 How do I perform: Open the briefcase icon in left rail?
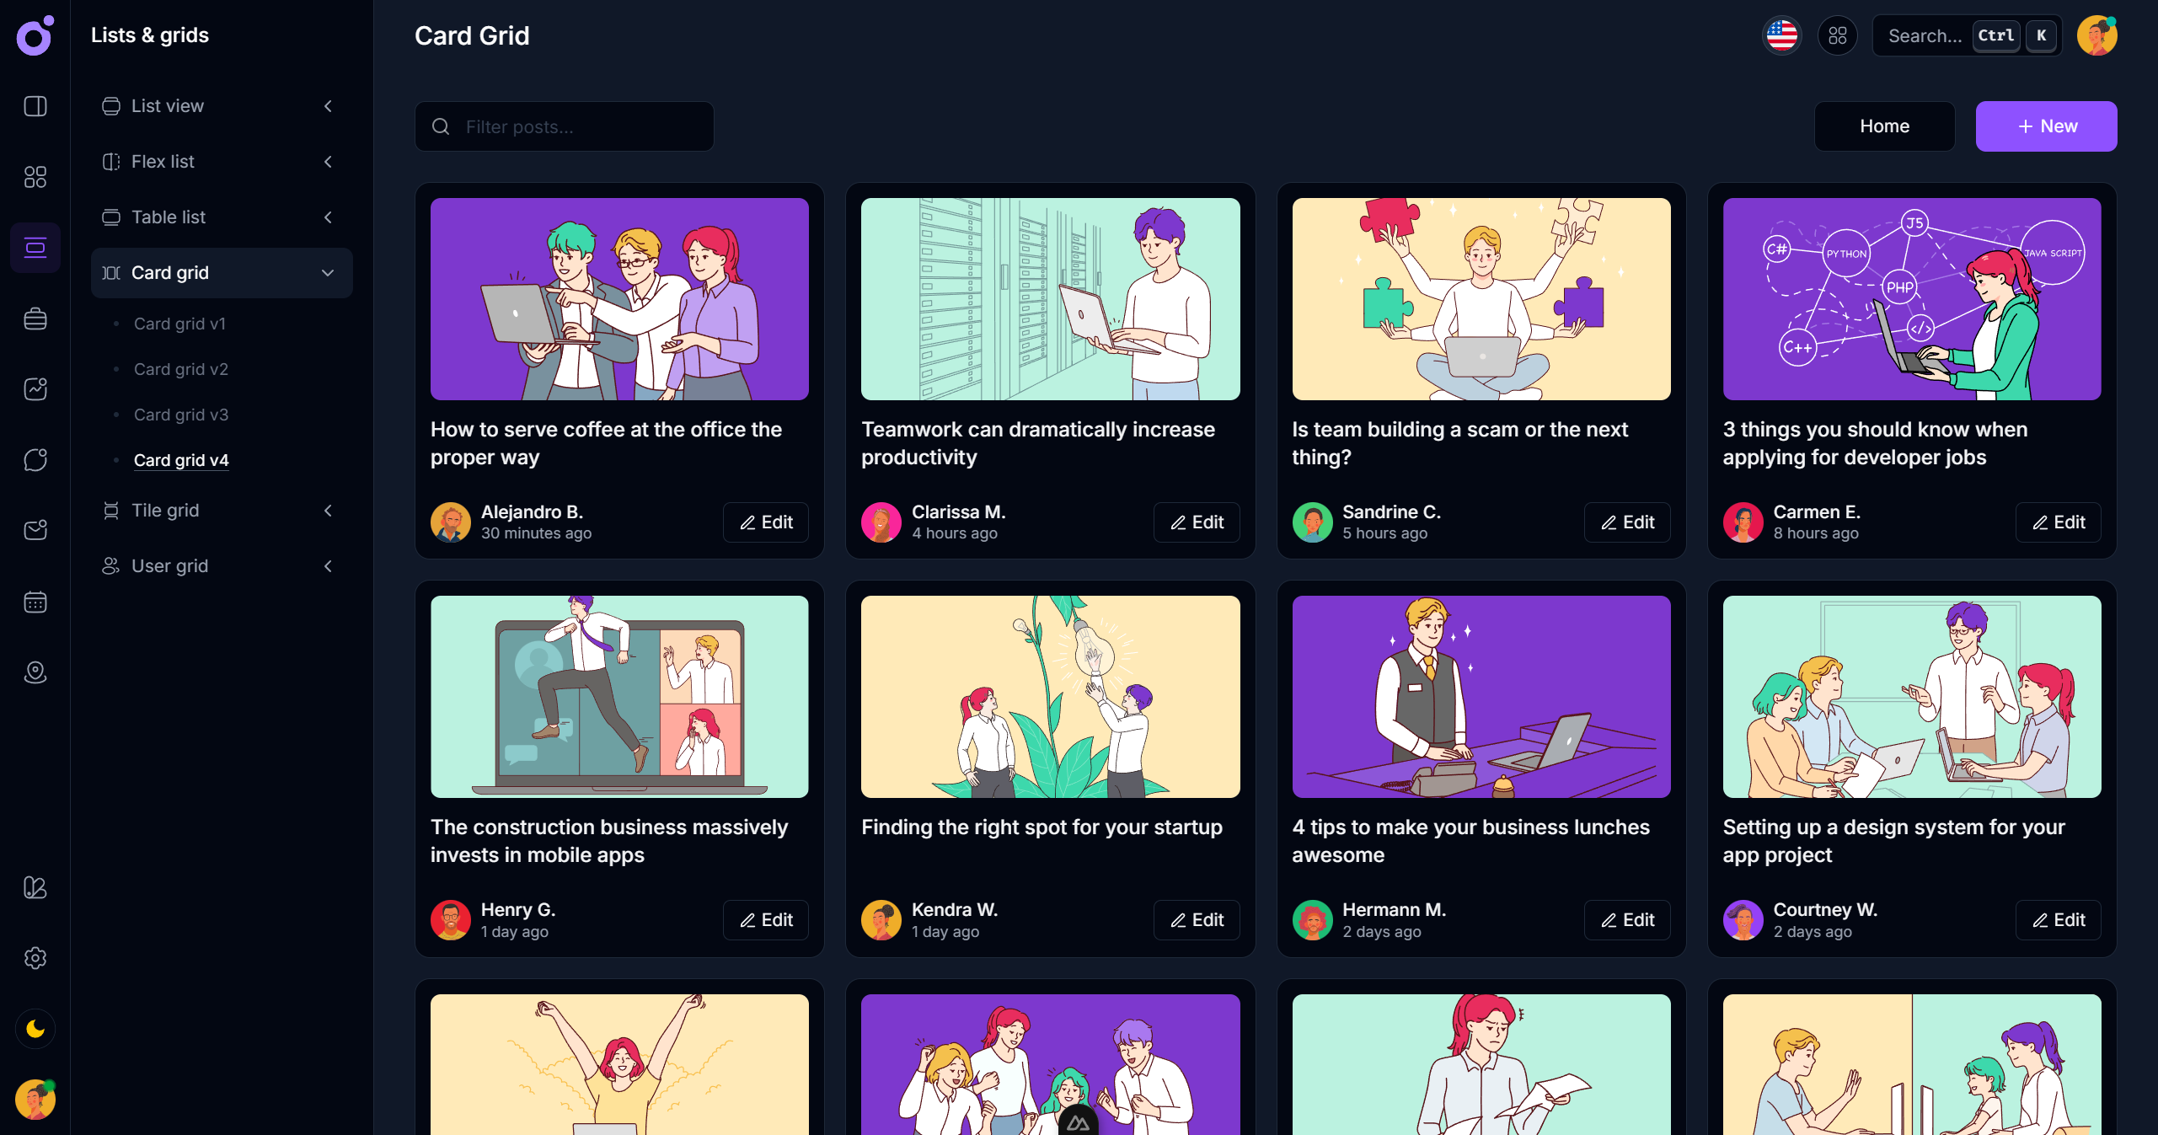point(35,319)
